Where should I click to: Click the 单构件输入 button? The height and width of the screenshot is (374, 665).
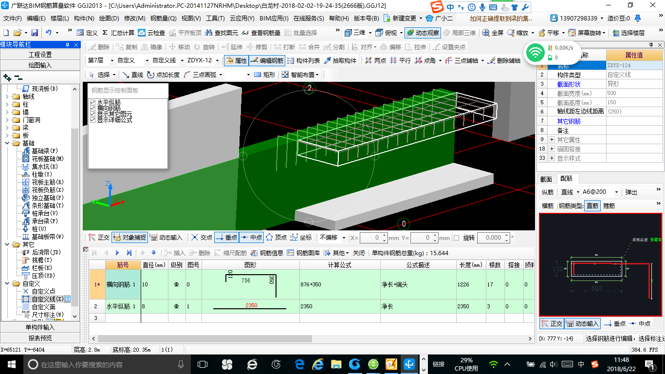click(40, 327)
